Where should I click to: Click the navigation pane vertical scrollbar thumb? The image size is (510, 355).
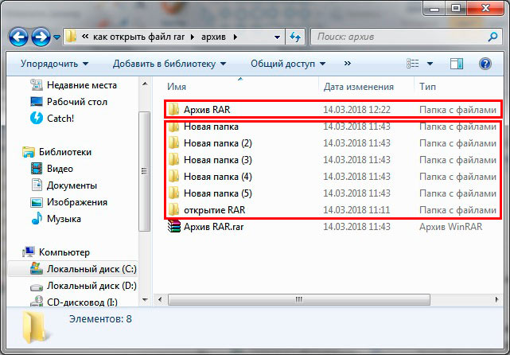point(145,171)
